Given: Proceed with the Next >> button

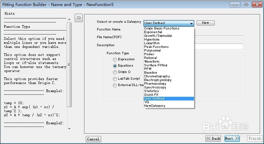Looking at the screenshot, I should click(x=232, y=138).
